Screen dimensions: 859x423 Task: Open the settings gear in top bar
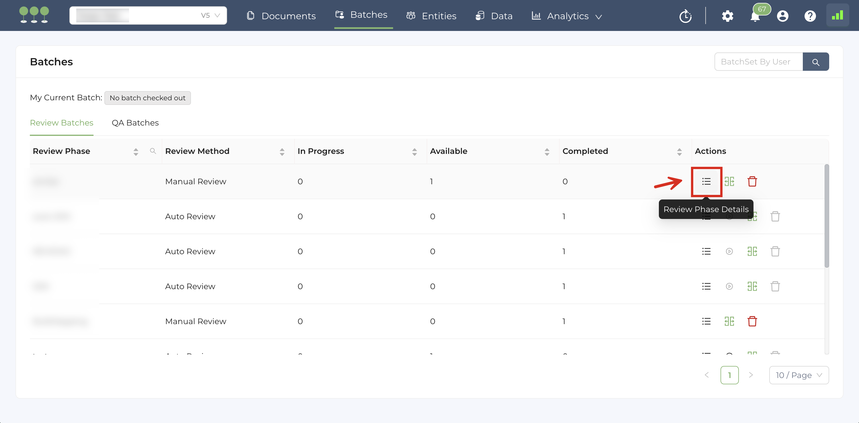(x=727, y=16)
